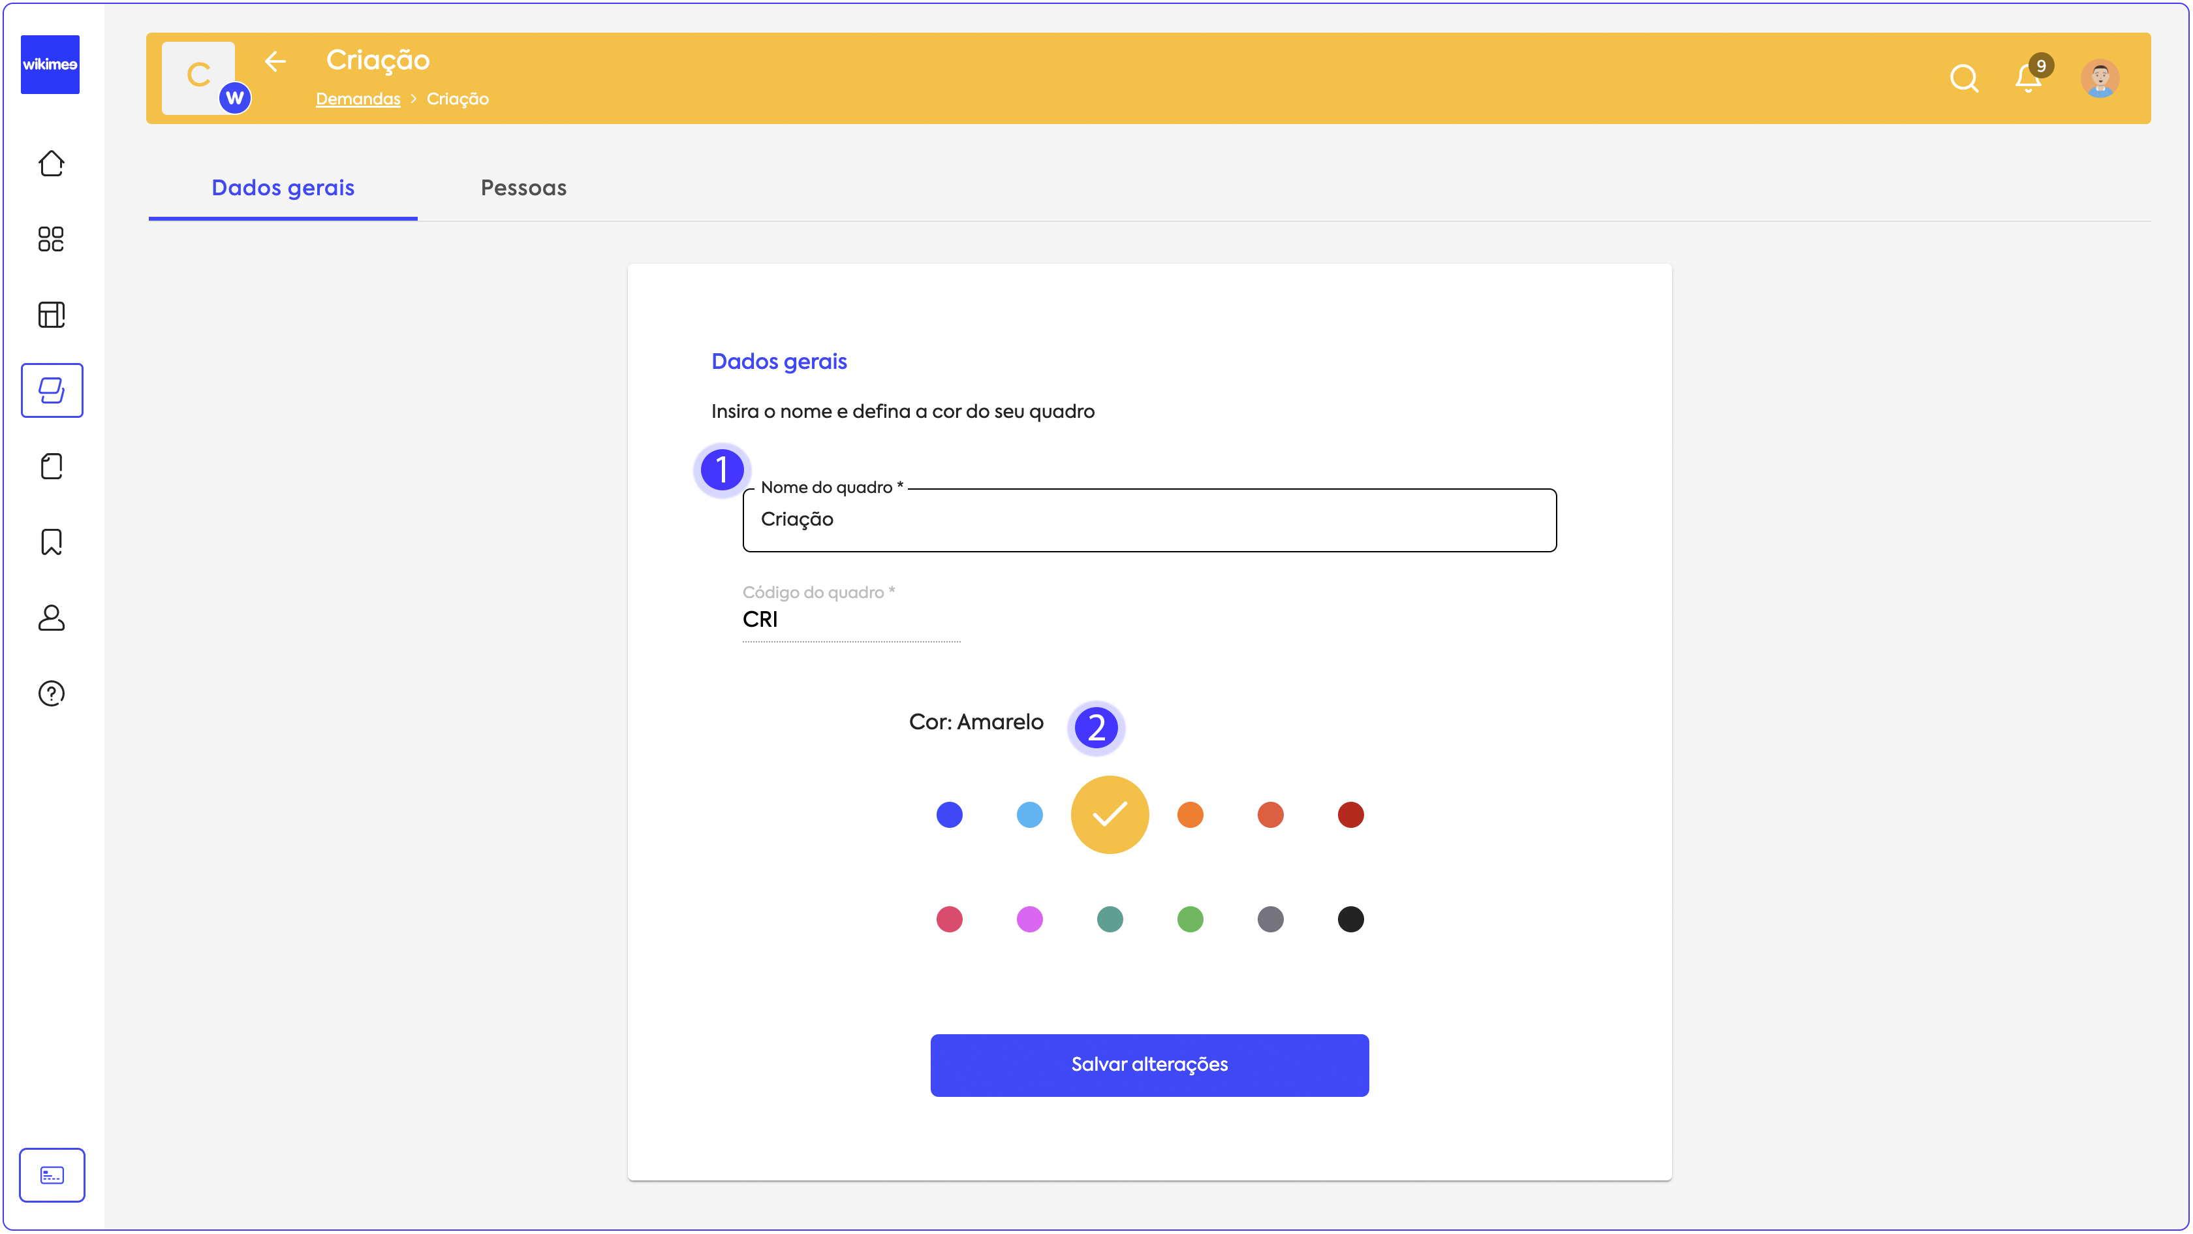Select the green color swatch
2193x1234 pixels.
[1190, 919]
